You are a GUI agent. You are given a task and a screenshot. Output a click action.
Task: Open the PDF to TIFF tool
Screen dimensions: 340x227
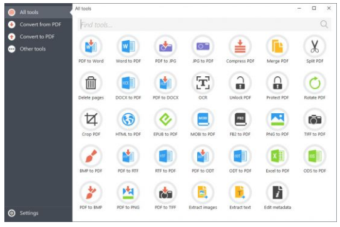[x=165, y=193]
